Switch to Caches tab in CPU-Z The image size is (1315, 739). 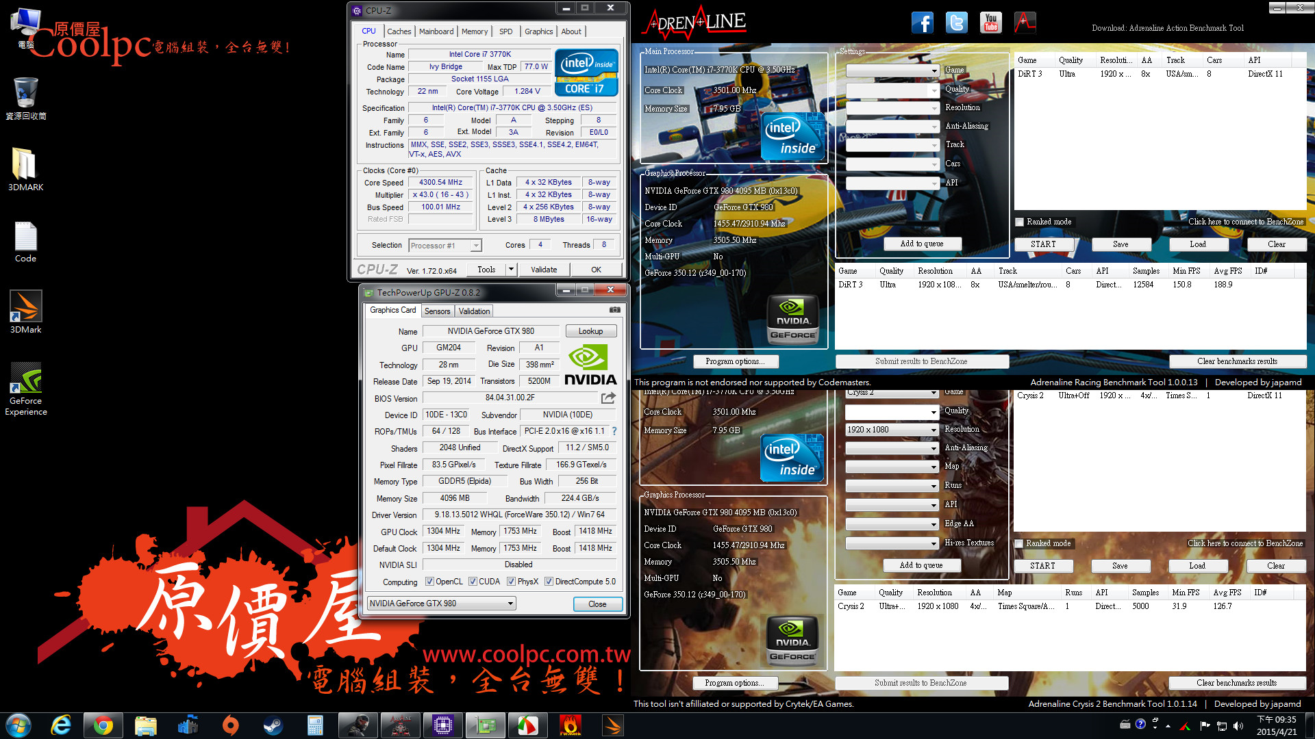[399, 31]
